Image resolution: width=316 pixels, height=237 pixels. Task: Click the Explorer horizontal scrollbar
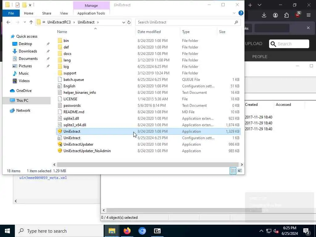(148, 165)
